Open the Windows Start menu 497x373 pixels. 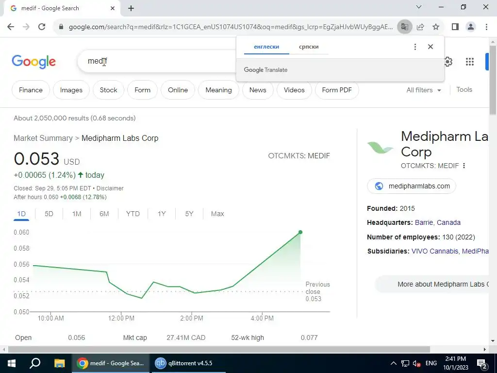click(x=12, y=363)
